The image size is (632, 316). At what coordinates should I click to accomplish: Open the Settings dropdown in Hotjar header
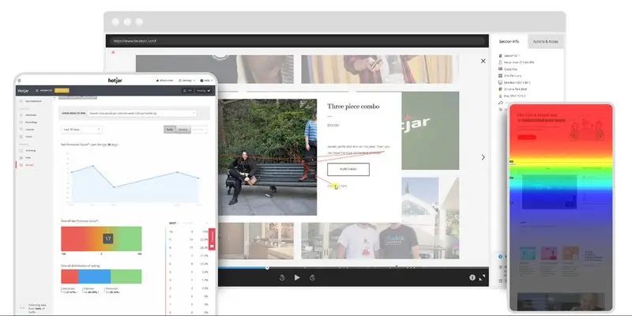[186, 81]
